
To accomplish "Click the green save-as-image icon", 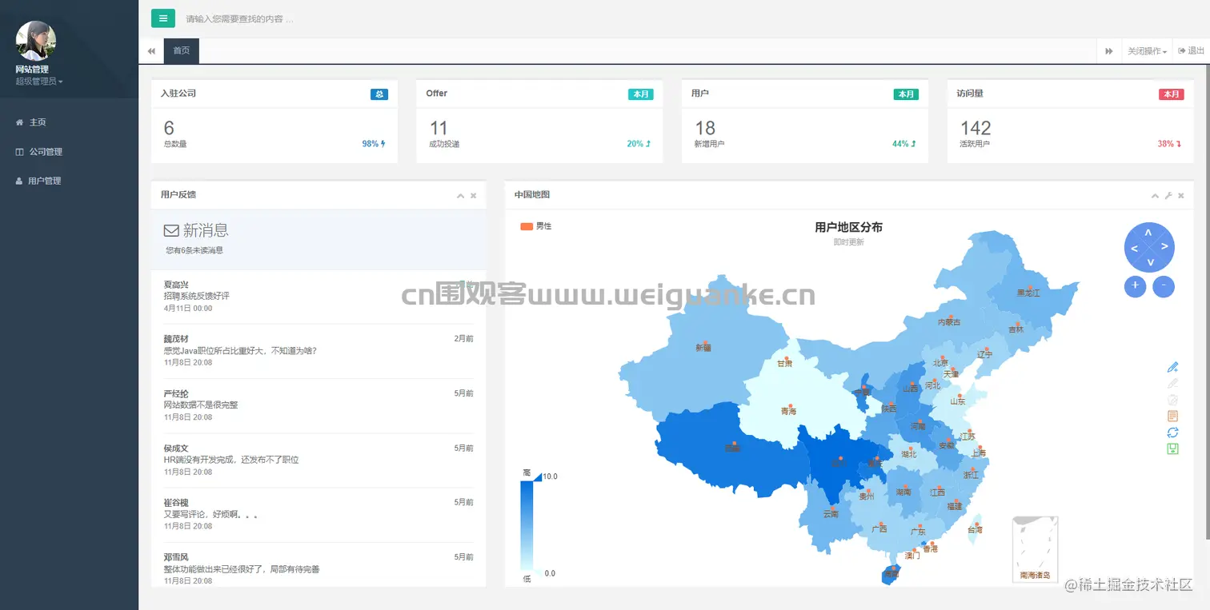I will [1173, 449].
